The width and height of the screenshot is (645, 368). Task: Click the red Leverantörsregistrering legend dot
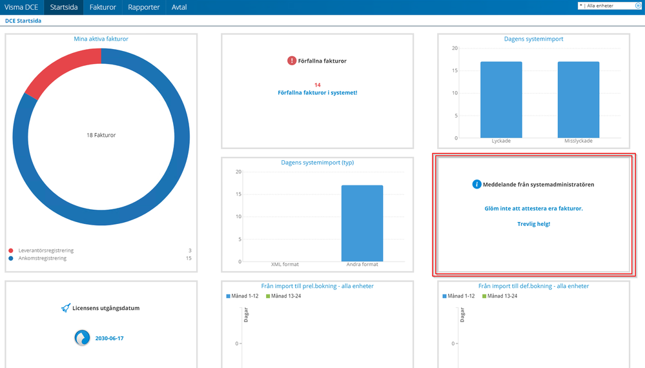tap(11, 250)
